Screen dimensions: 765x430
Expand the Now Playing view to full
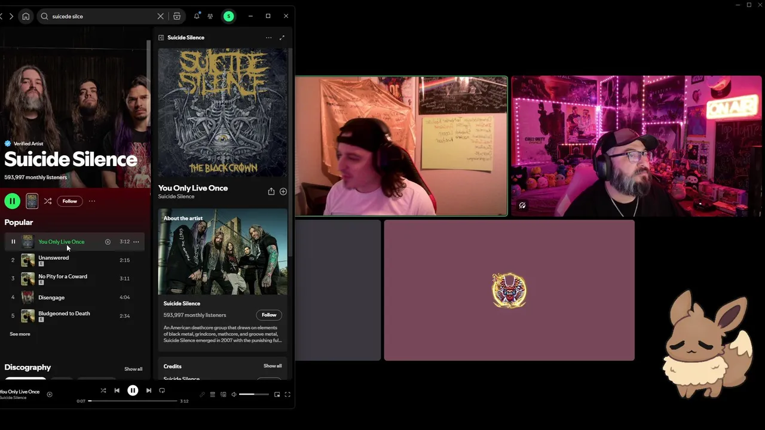point(282,38)
